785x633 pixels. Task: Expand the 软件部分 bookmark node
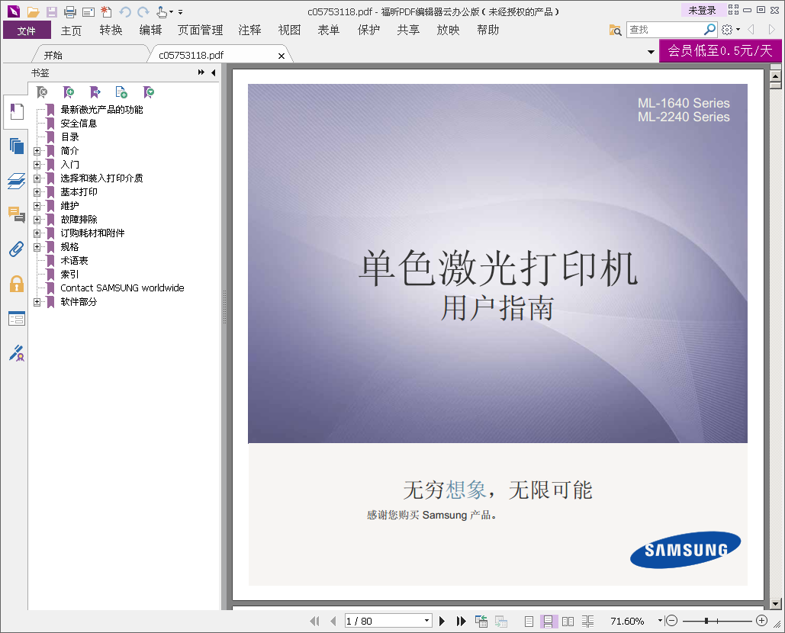37,302
